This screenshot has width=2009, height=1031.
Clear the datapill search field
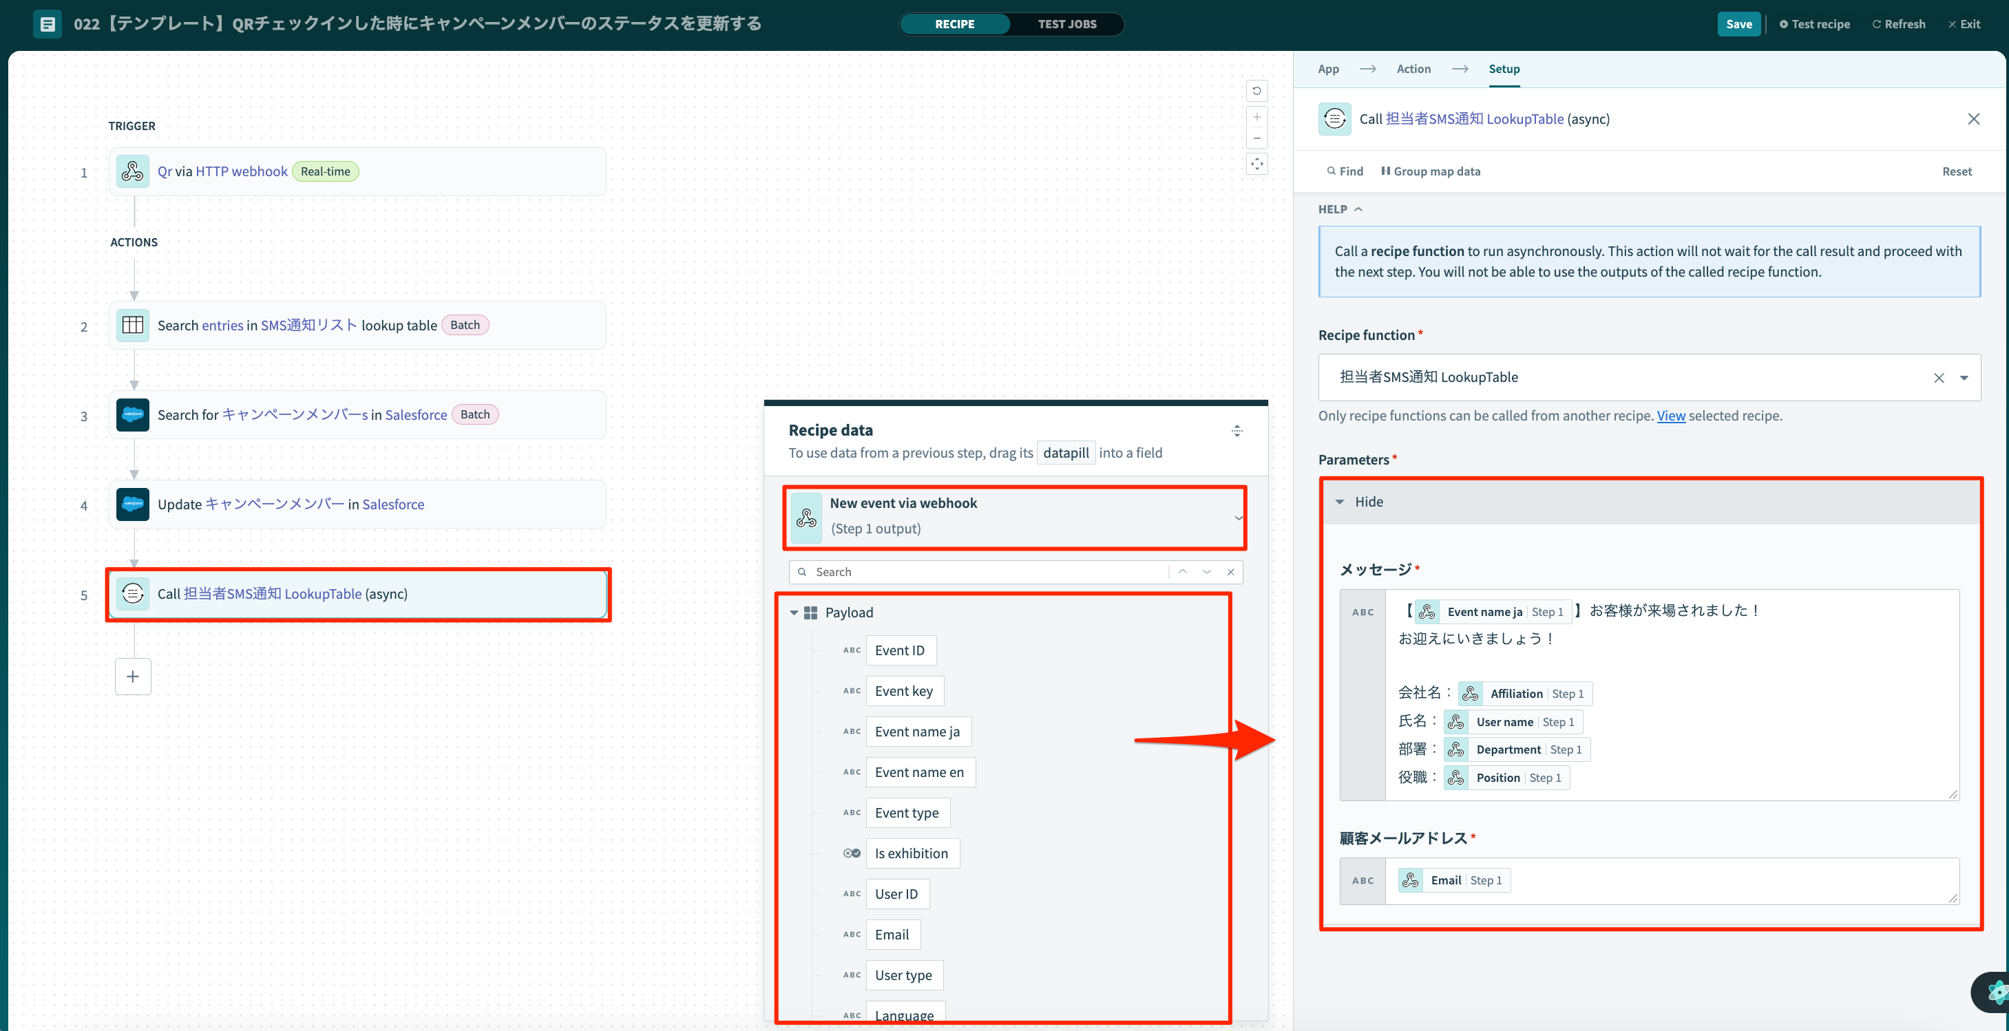tap(1231, 572)
